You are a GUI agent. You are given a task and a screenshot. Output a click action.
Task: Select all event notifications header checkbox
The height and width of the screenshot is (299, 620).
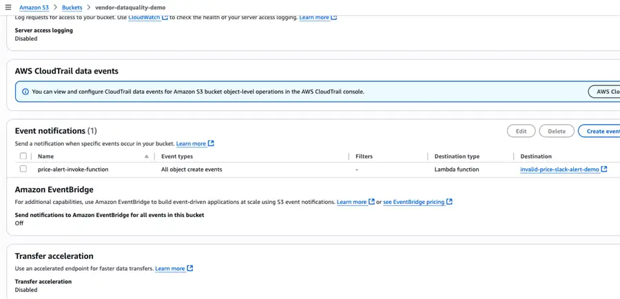pyautogui.click(x=23, y=156)
